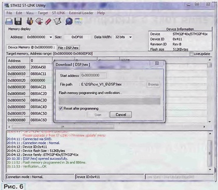Open the External Loader menu
Image resolution: width=218 pixels, height=190 pixels.
pyautogui.click(x=81, y=13)
